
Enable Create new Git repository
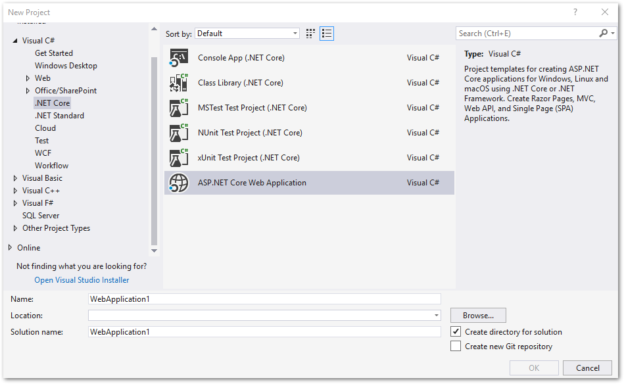(456, 347)
